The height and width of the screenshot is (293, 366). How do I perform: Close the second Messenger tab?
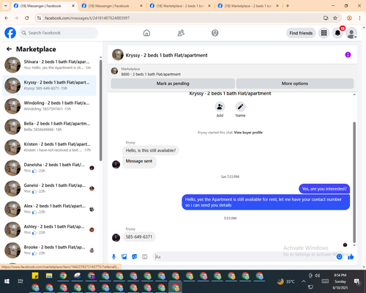[141, 6]
